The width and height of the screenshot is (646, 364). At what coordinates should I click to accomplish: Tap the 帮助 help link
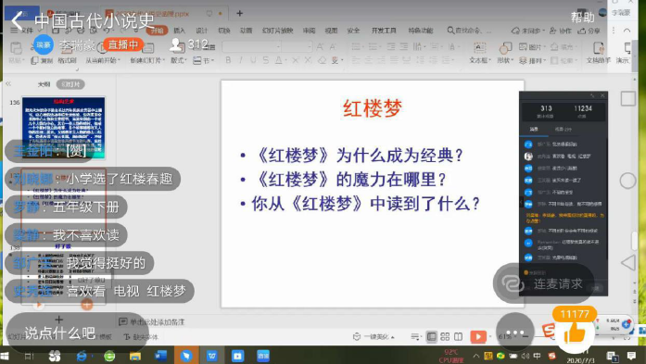pos(582,18)
